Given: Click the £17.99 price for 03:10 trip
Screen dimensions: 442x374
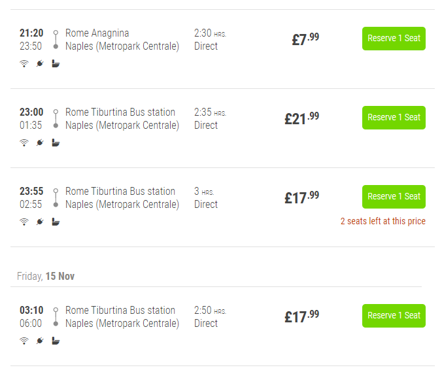Looking at the screenshot, I should 301,316.
